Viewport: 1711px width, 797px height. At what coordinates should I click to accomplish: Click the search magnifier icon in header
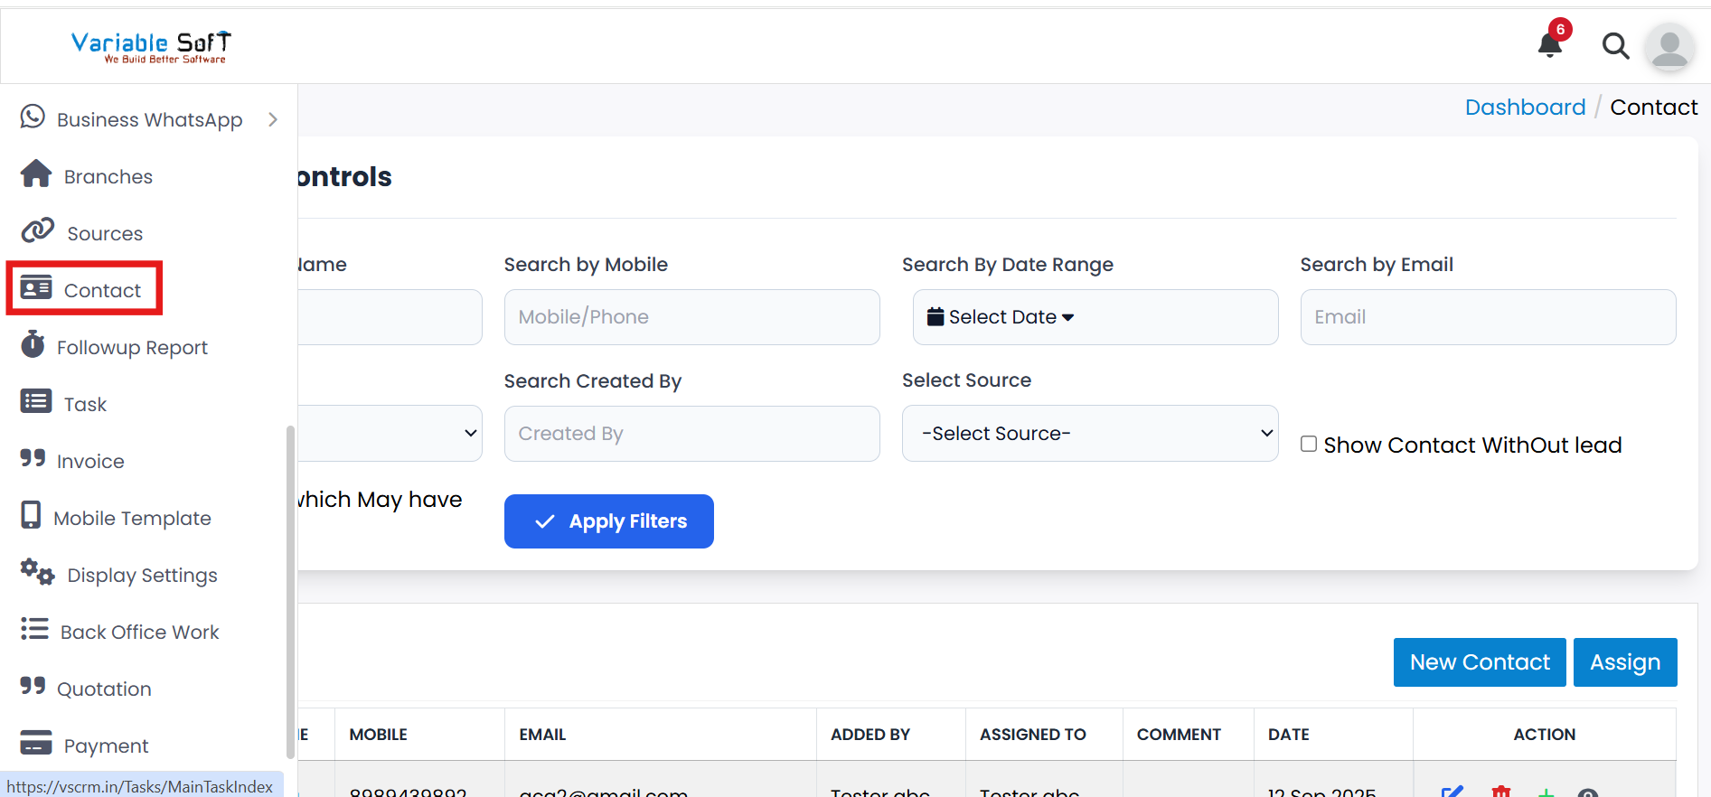coord(1615,45)
